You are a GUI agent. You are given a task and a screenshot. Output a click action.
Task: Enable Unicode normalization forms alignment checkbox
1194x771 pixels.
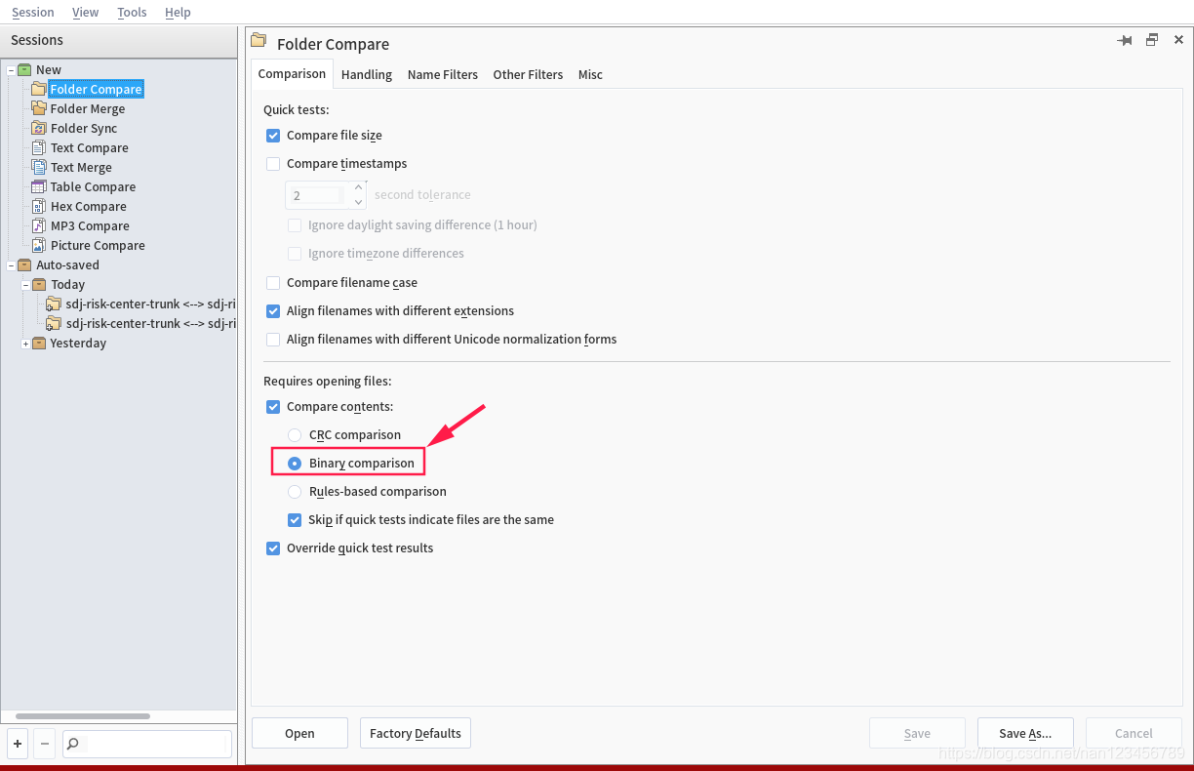point(273,340)
